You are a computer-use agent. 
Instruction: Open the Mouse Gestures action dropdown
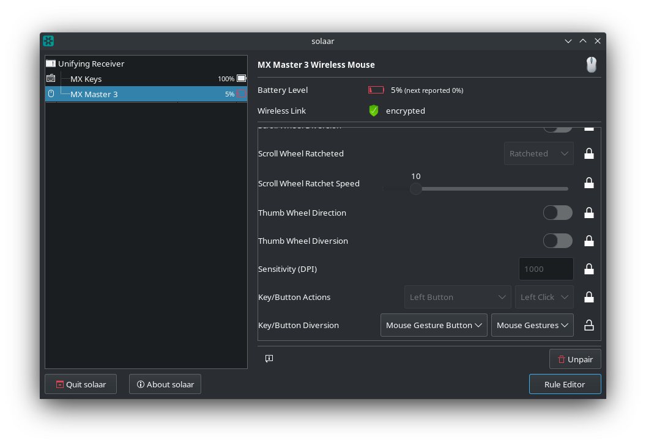coord(532,324)
